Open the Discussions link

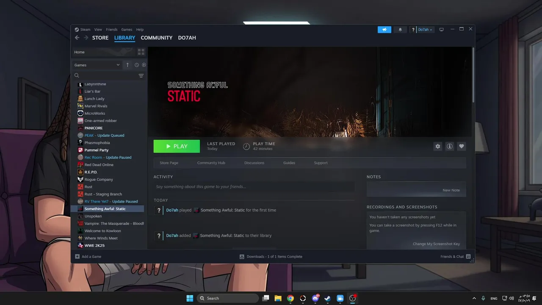tap(254, 163)
